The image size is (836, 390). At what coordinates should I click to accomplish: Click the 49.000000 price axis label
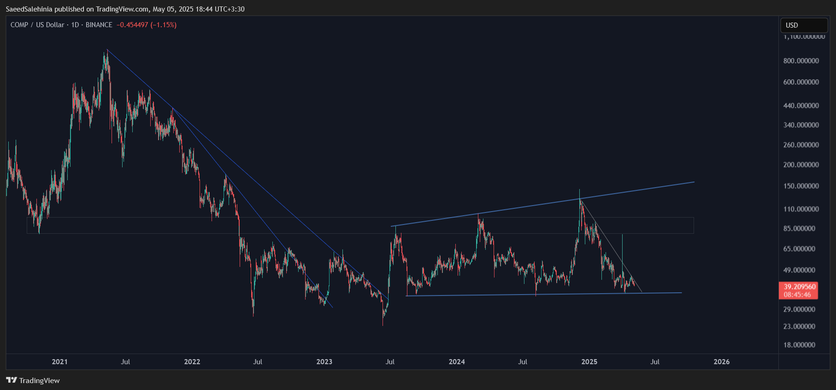(x=800, y=270)
